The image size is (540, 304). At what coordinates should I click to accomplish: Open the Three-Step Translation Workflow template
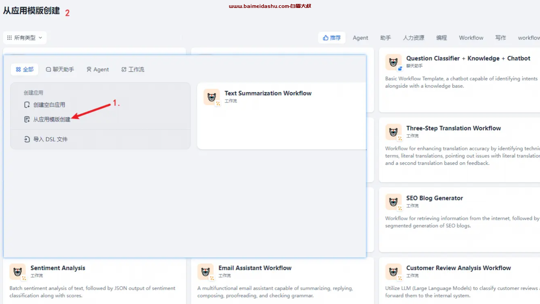[x=459, y=150]
